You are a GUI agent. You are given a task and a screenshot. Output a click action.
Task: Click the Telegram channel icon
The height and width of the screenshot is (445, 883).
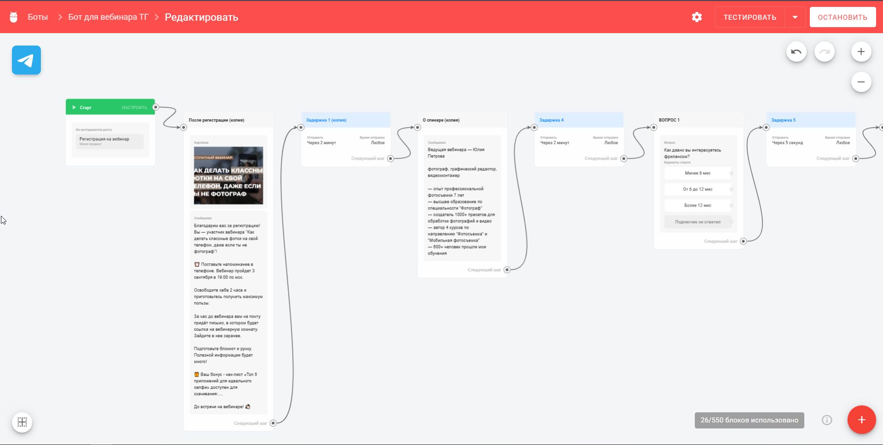coord(26,60)
